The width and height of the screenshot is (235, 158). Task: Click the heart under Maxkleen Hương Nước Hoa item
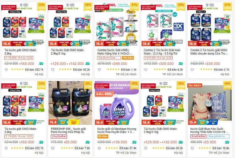click(x=99, y=148)
